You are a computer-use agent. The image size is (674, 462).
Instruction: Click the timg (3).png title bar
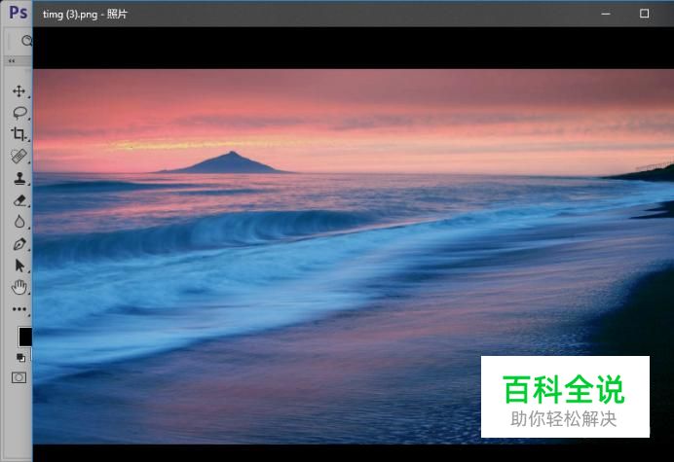(x=292, y=14)
